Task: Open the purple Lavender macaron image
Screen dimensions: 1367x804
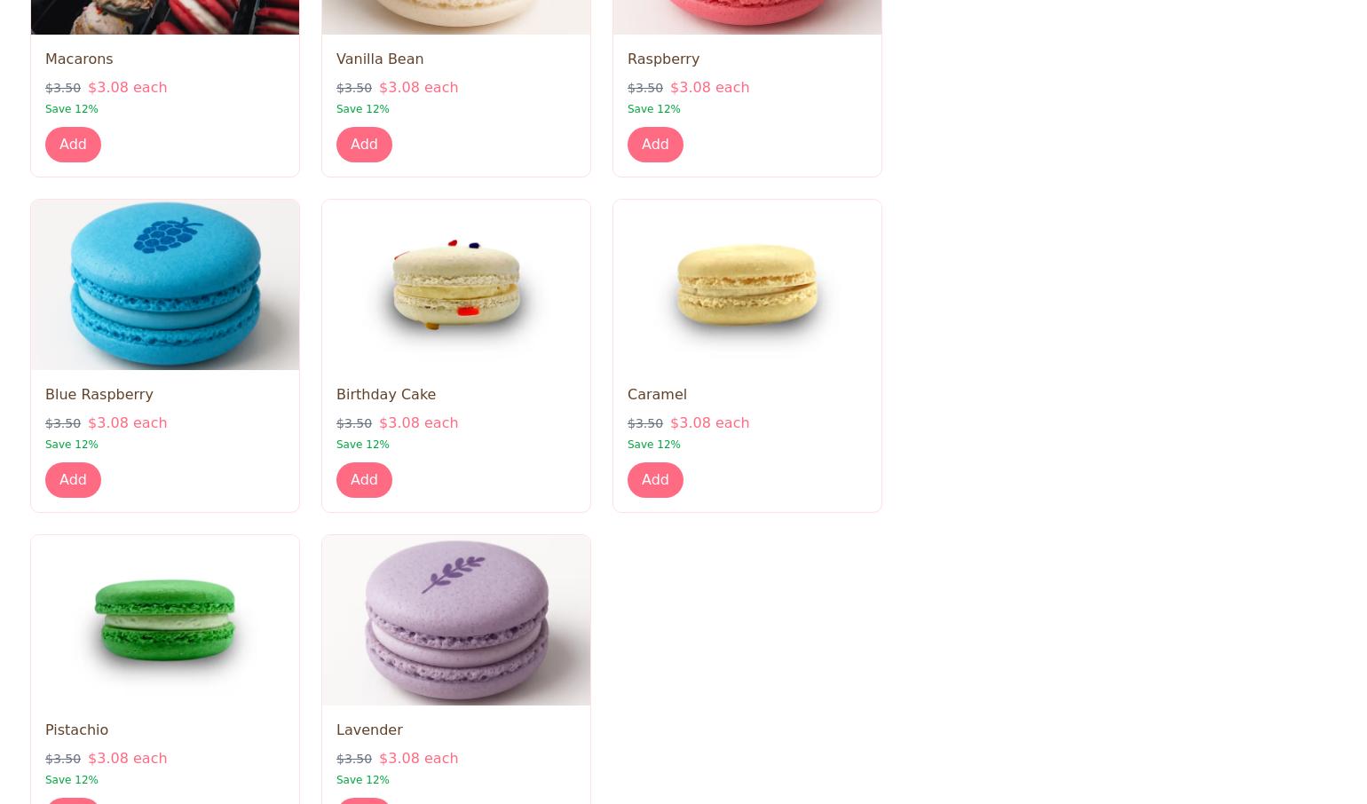Action: point(456,620)
